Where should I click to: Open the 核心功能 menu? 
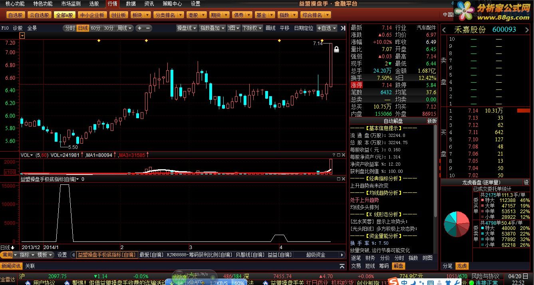15,4
